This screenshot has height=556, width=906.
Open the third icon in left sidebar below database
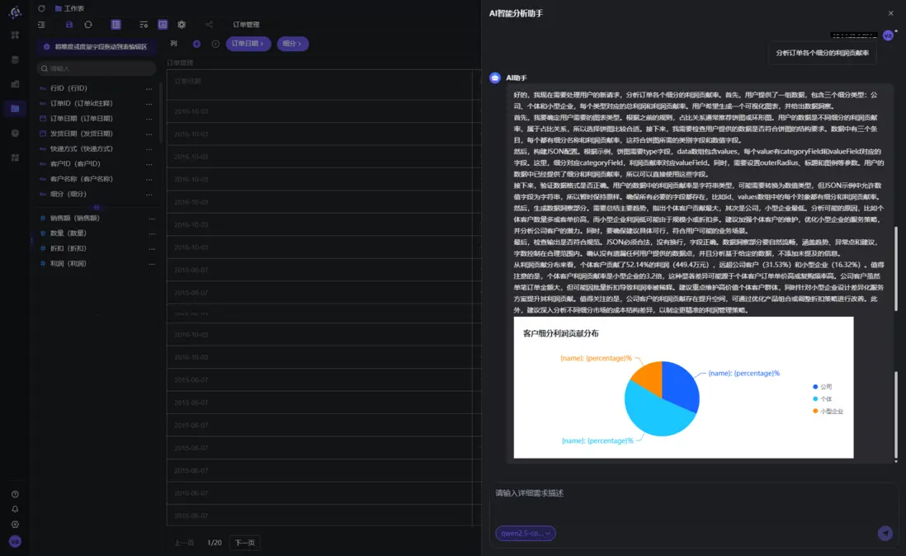(x=15, y=84)
